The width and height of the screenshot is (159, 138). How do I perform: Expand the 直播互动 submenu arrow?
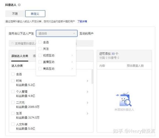tap(72, 62)
